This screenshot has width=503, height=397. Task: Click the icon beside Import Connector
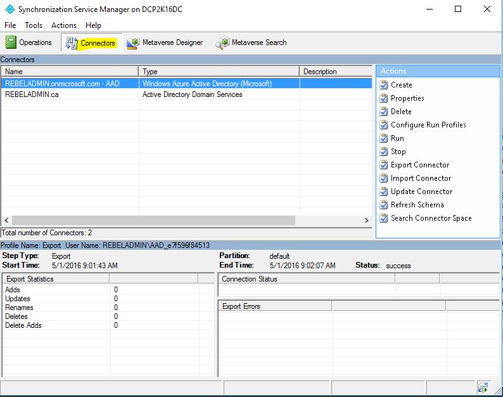coord(384,178)
